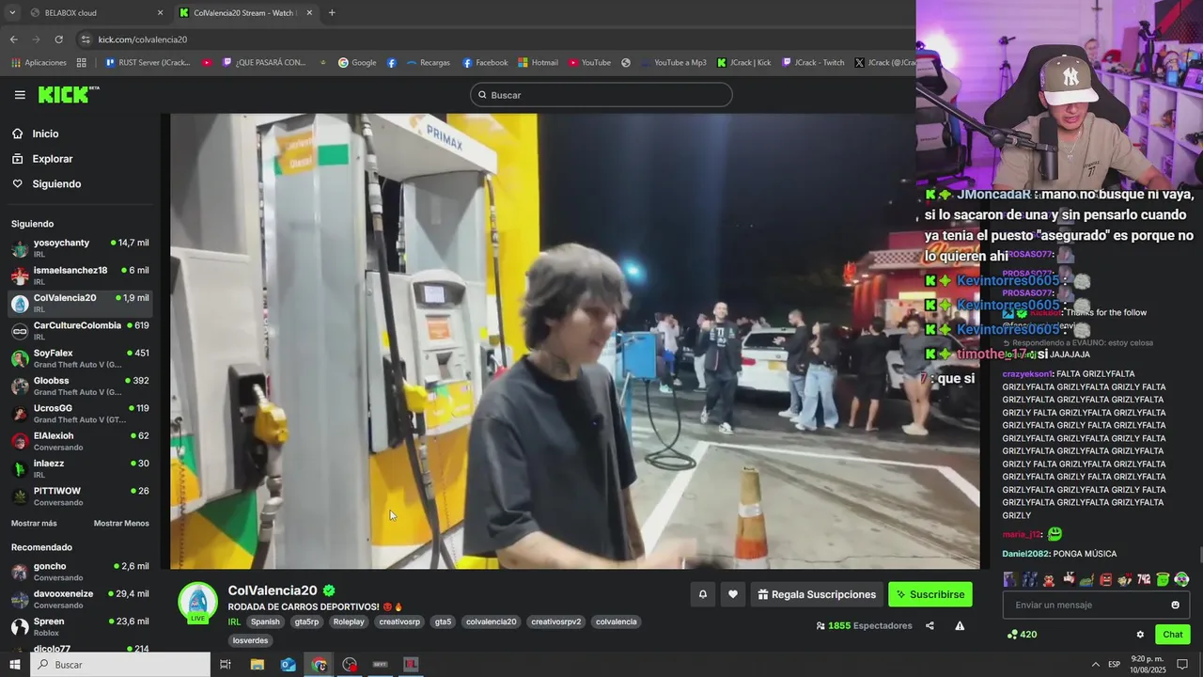
Task: Click the gta5 tag
Action: (443, 622)
